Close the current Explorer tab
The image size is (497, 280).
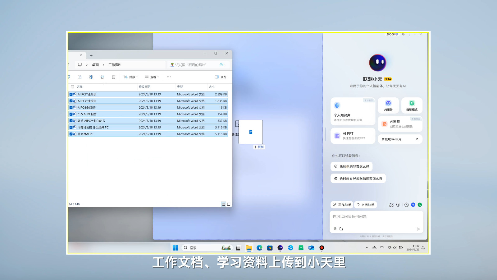point(81,55)
